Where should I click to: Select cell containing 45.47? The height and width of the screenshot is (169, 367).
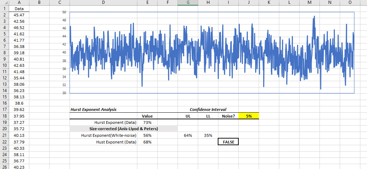point(19,15)
